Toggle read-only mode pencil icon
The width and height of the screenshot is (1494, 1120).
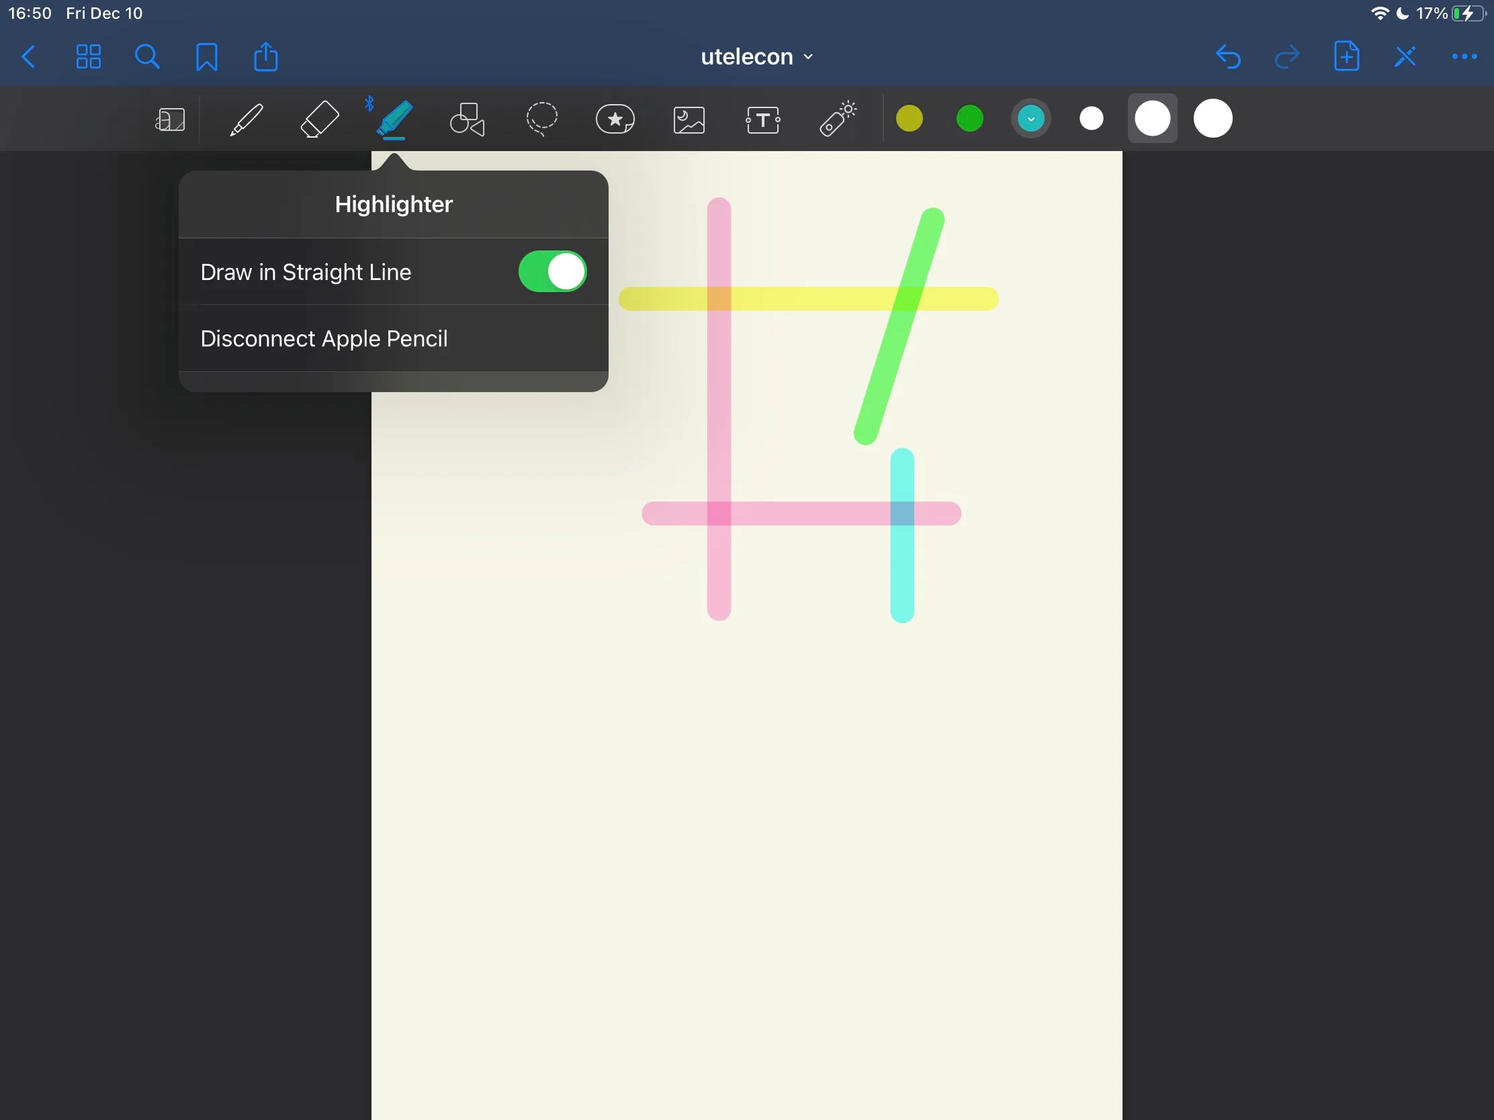(1405, 56)
